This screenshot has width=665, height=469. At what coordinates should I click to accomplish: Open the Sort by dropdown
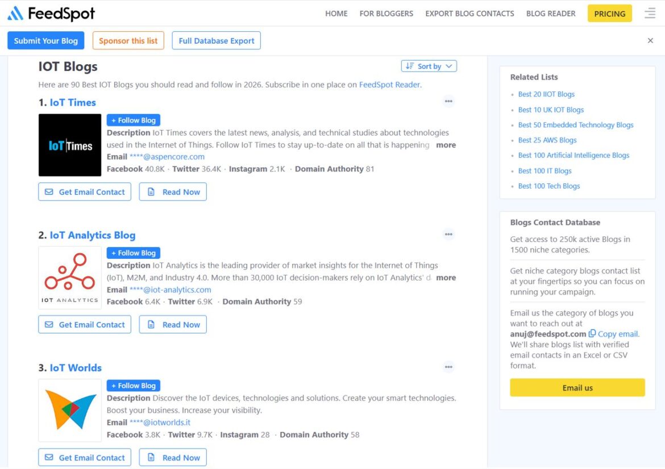(x=429, y=66)
